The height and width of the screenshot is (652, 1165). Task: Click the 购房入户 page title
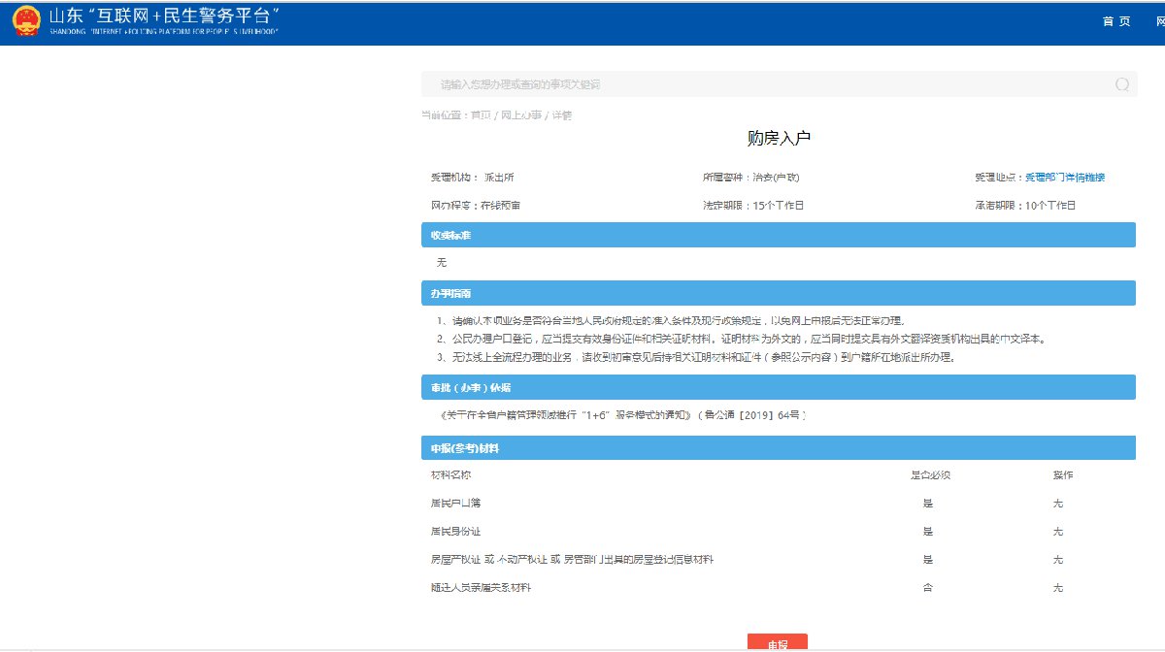point(779,138)
